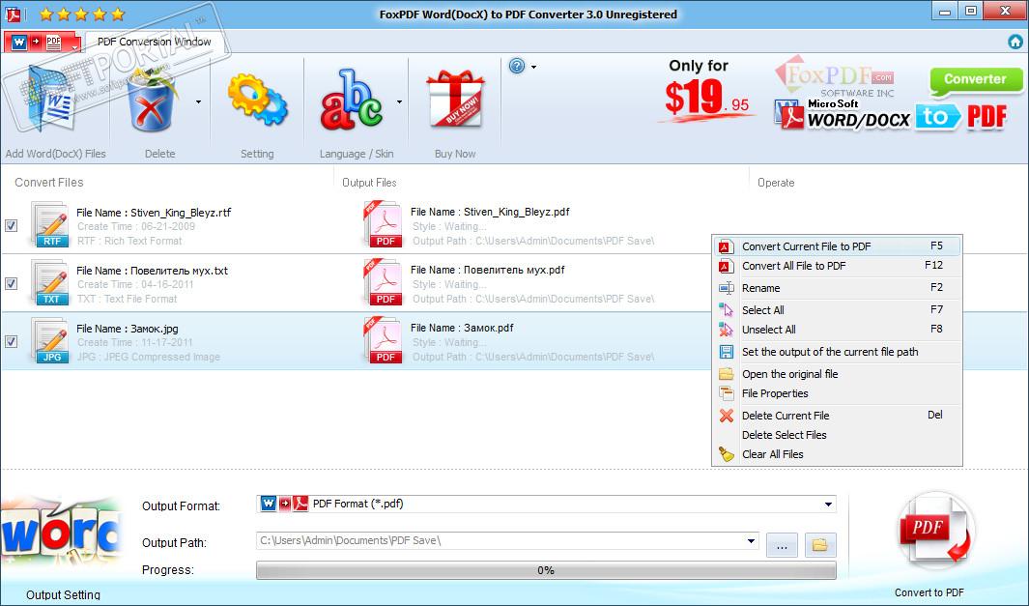Viewport: 1029px width, 606px height.
Task: Click PDF output icon for Повелитель мух.pdf
Action: pyautogui.click(x=384, y=282)
